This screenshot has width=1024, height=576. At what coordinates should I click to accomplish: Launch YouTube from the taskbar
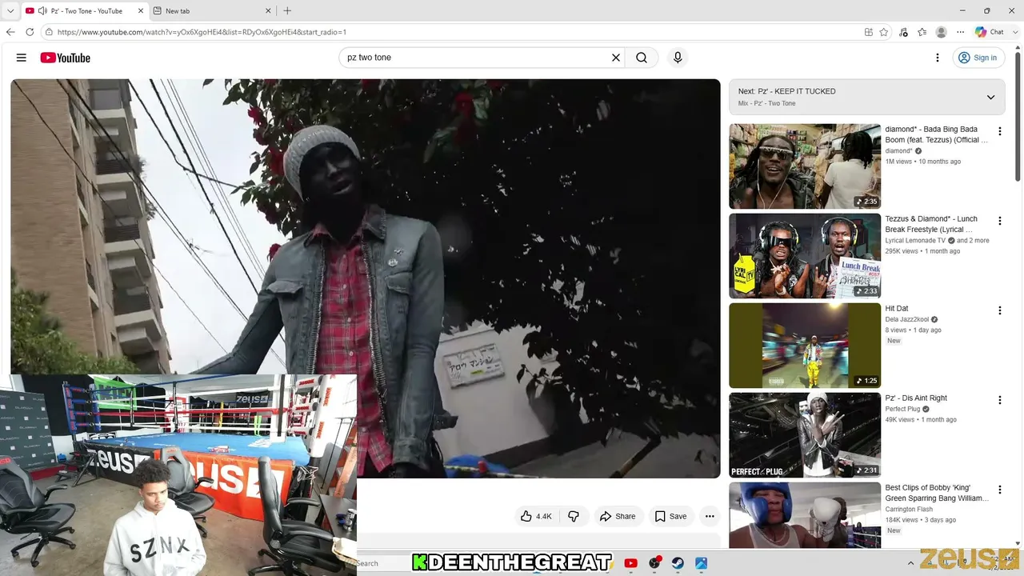point(630,563)
